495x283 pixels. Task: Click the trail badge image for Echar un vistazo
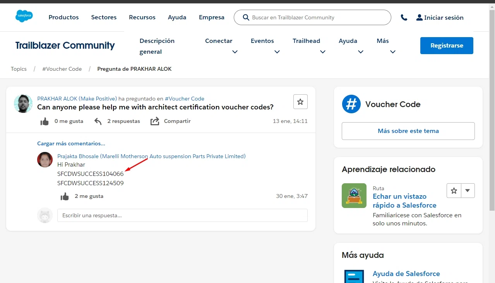354,196
